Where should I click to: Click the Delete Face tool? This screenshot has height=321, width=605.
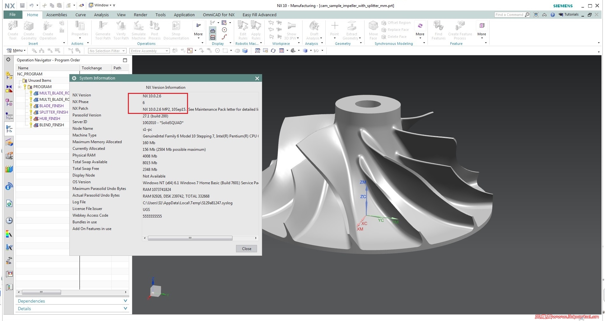pyautogui.click(x=394, y=37)
